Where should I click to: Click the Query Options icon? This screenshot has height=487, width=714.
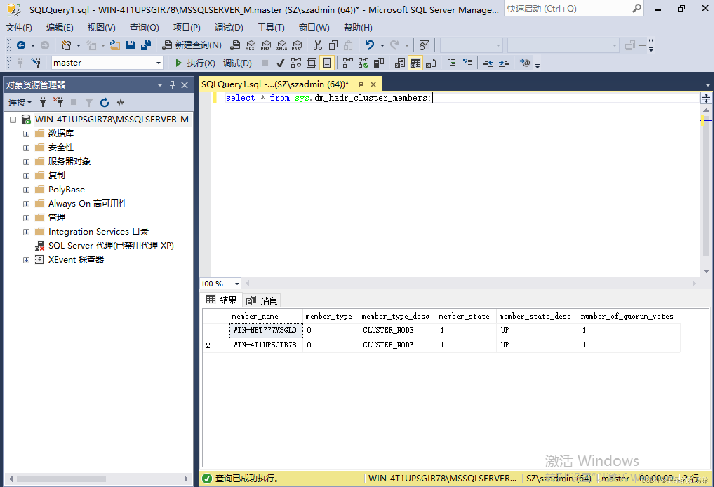311,63
